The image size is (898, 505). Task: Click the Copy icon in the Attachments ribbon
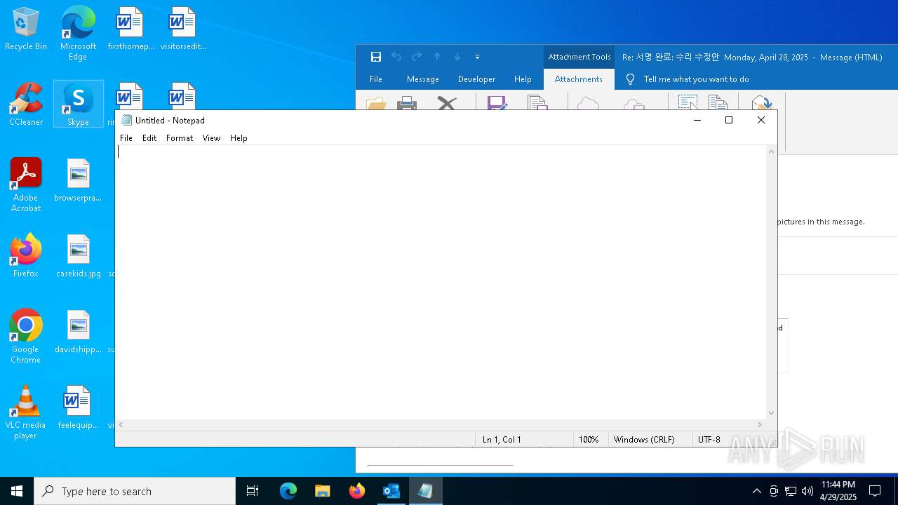pyautogui.click(x=718, y=104)
